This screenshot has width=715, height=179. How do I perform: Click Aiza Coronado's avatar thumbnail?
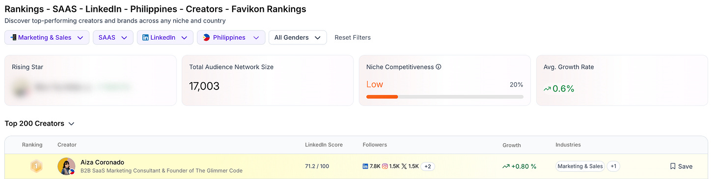[x=66, y=166]
